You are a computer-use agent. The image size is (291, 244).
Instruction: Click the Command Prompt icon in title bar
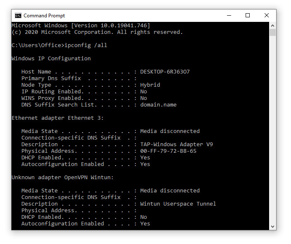click(18, 16)
